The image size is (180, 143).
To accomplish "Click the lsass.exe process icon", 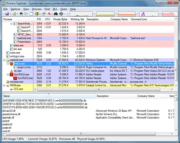I will (11, 45).
